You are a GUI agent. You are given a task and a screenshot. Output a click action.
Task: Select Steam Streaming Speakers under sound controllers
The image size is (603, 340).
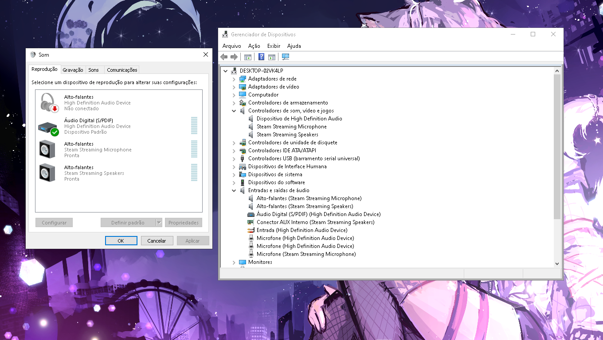coord(287,135)
